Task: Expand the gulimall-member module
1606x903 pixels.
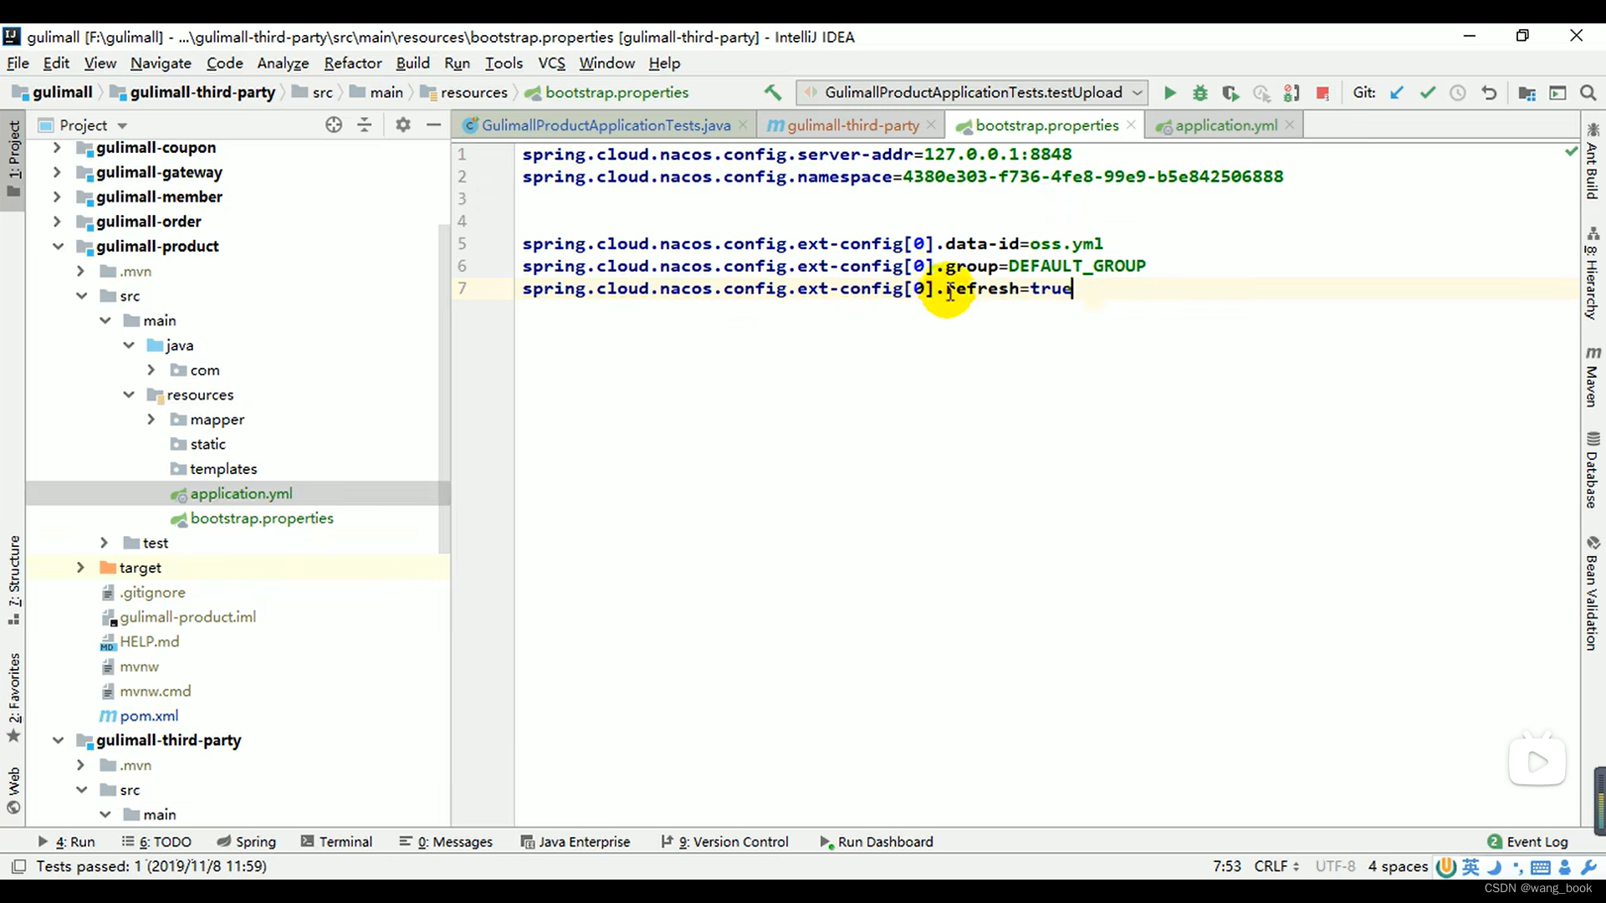Action: tap(56, 197)
